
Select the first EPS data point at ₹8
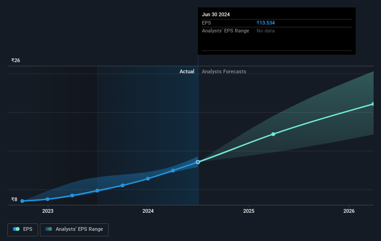point(22,201)
